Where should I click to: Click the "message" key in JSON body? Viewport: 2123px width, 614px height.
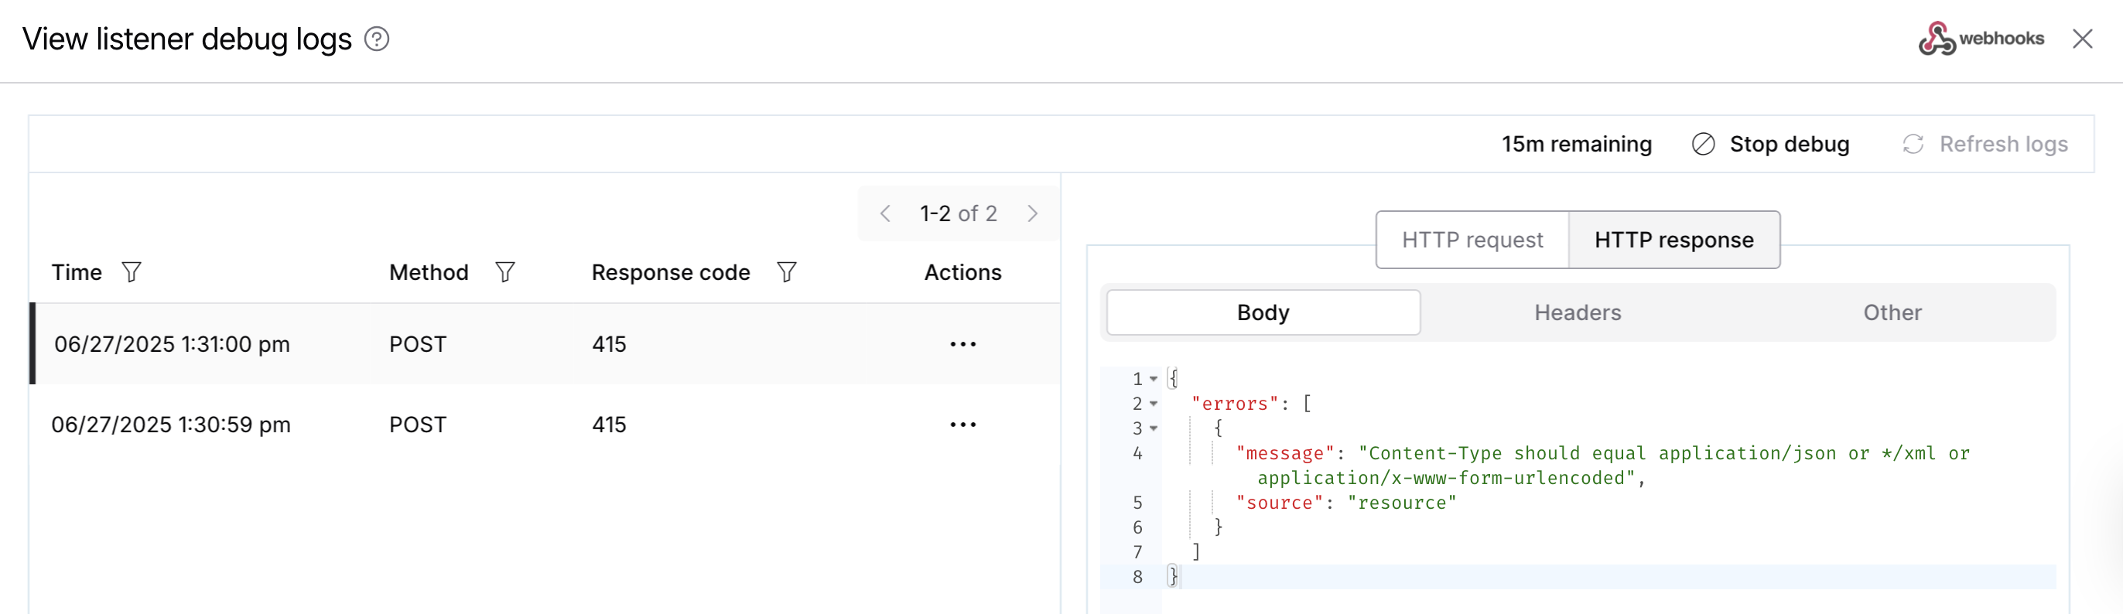1285,453
